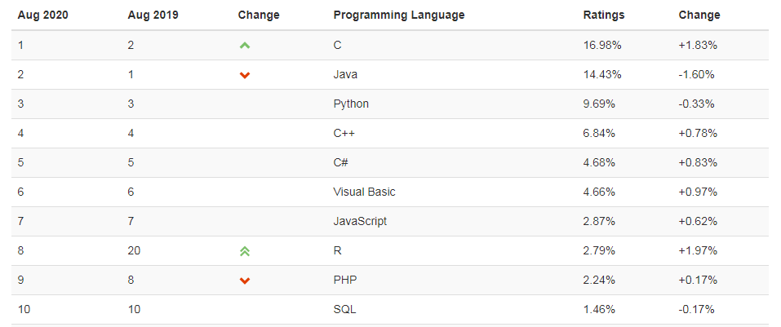Select the Aug 2019 column header
781x327 pixels.
pos(152,15)
